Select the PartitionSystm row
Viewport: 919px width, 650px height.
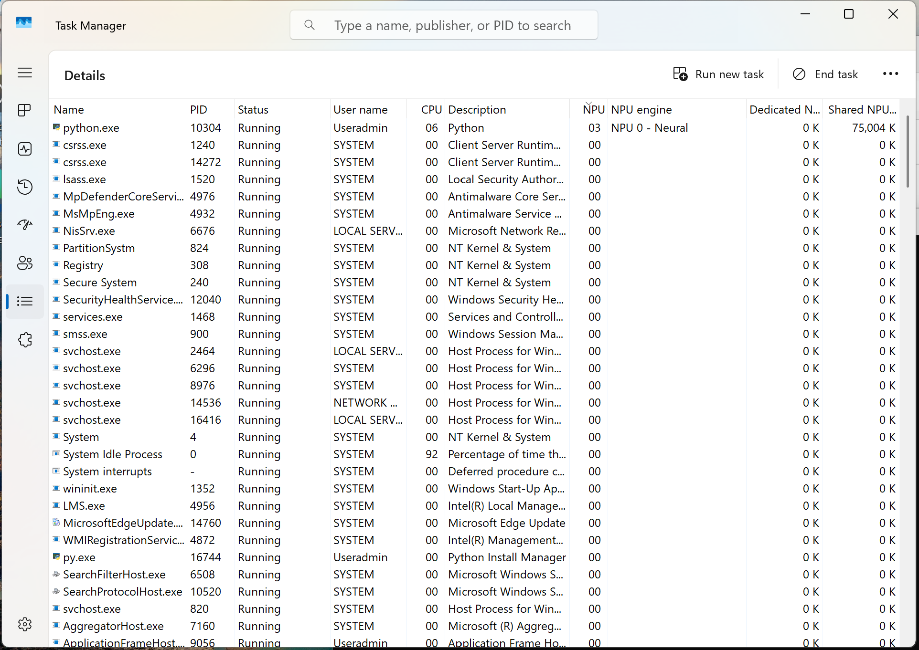click(x=474, y=248)
